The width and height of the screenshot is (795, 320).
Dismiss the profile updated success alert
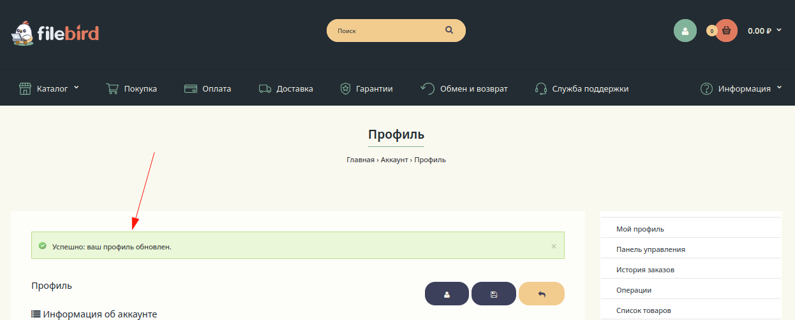(553, 246)
